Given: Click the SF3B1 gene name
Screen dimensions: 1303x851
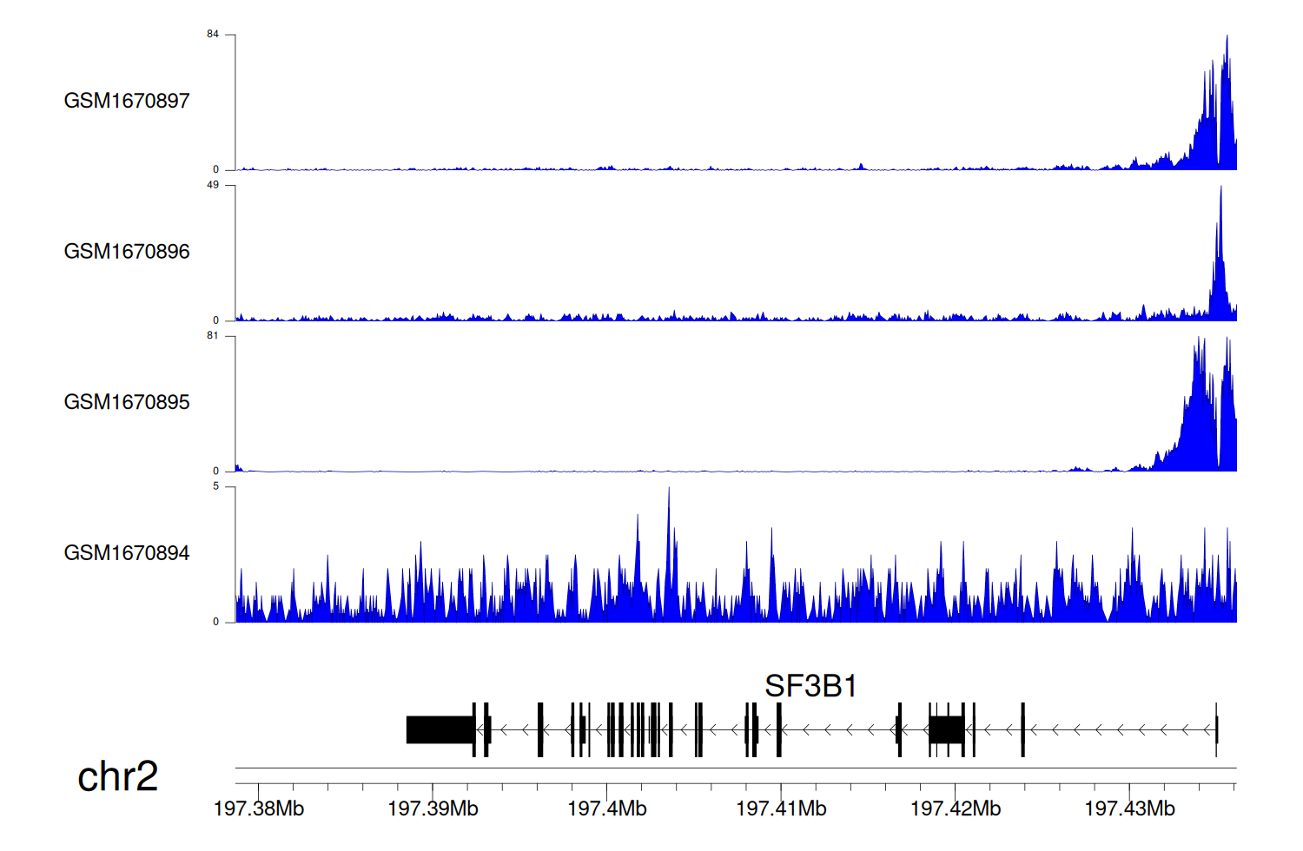Looking at the screenshot, I should point(810,686).
